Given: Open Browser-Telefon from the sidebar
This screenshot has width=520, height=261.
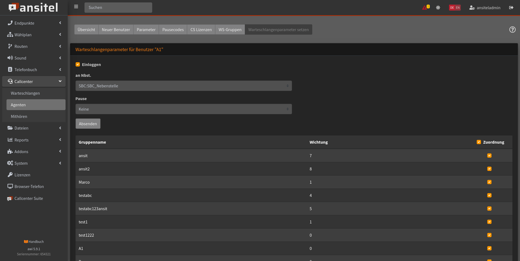Looking at the screenshot, I should [x=29, y=186].
